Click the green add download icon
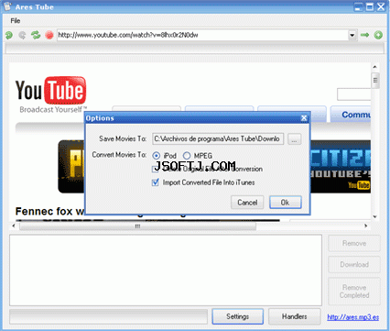 (378, 35)
